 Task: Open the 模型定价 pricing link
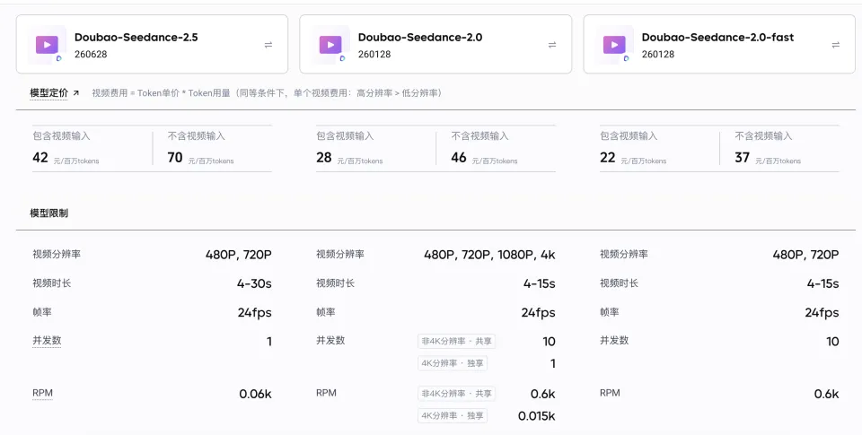(48, 92)
